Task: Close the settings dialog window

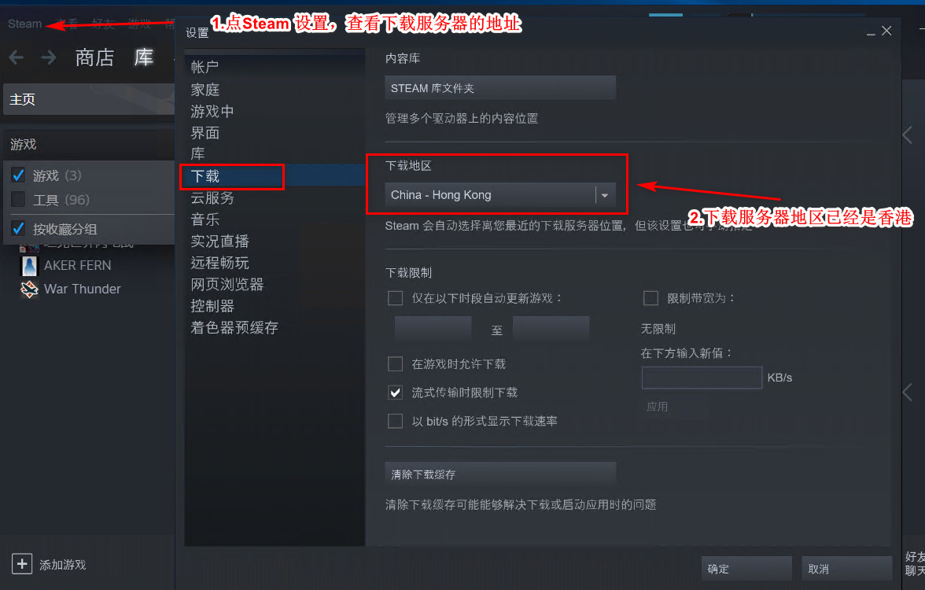Action: coord(886,31)
